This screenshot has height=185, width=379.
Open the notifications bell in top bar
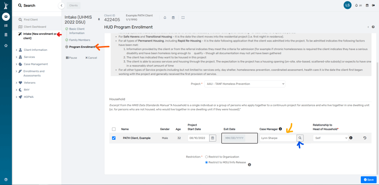tap(356, 6)
